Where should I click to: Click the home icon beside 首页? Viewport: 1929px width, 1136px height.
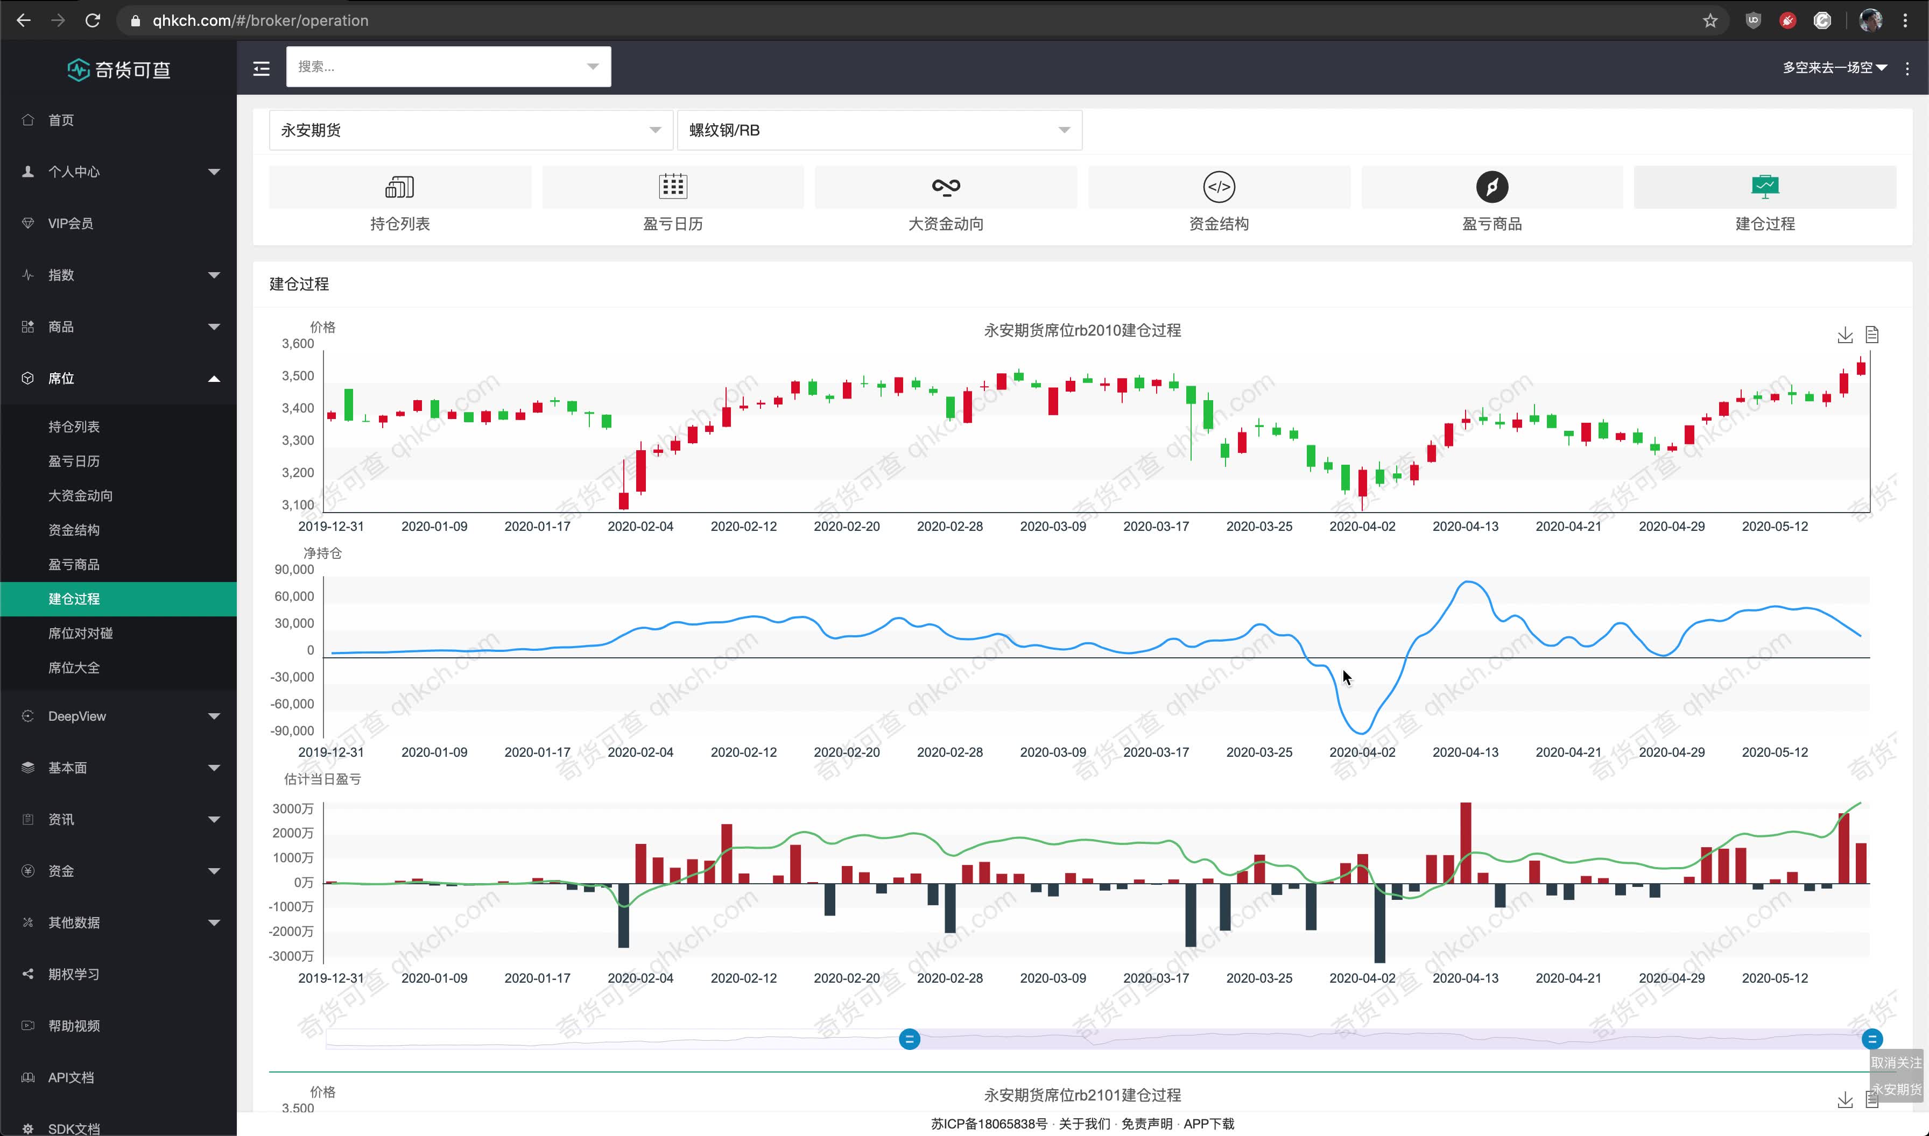tap(29, 119)
